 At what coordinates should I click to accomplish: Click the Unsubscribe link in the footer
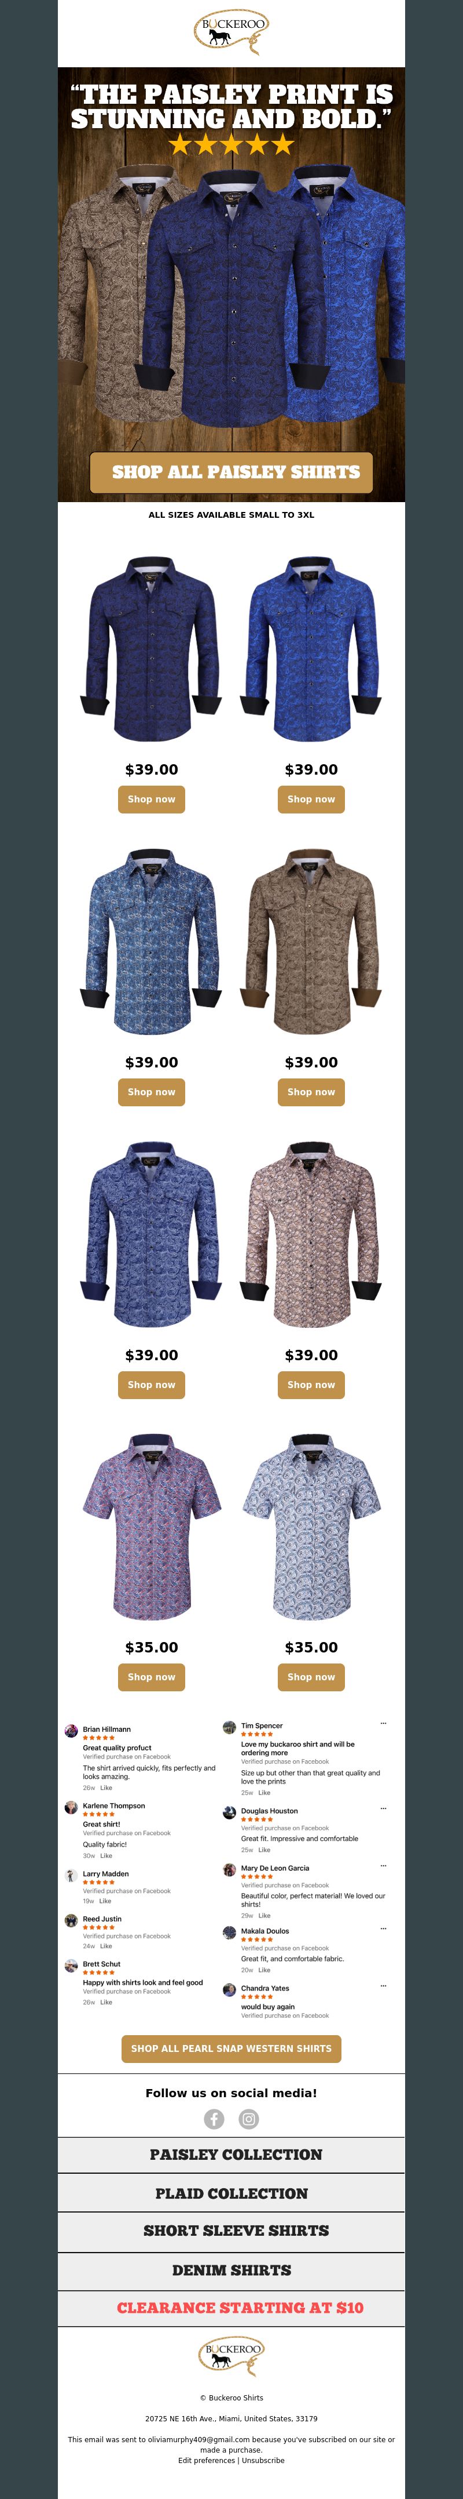click(263, 2460)
